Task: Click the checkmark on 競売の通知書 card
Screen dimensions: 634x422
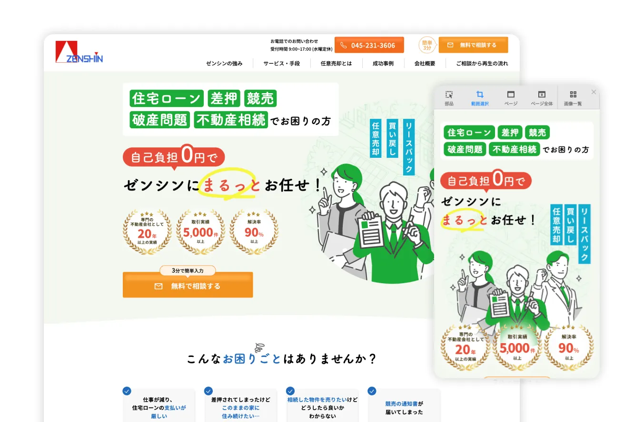Action: coord(372,391)
